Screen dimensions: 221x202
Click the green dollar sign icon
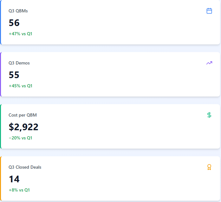click(x=209, y=115)
